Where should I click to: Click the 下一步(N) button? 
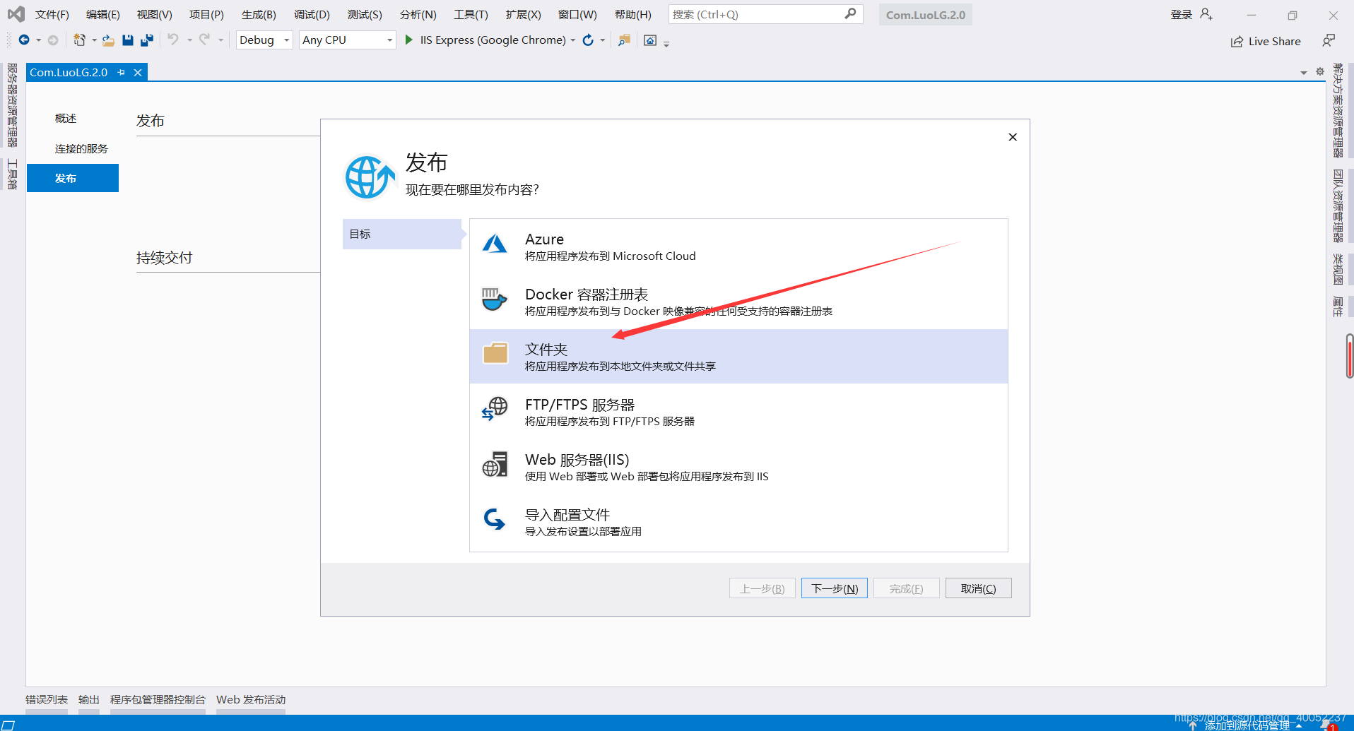(835, 588)
